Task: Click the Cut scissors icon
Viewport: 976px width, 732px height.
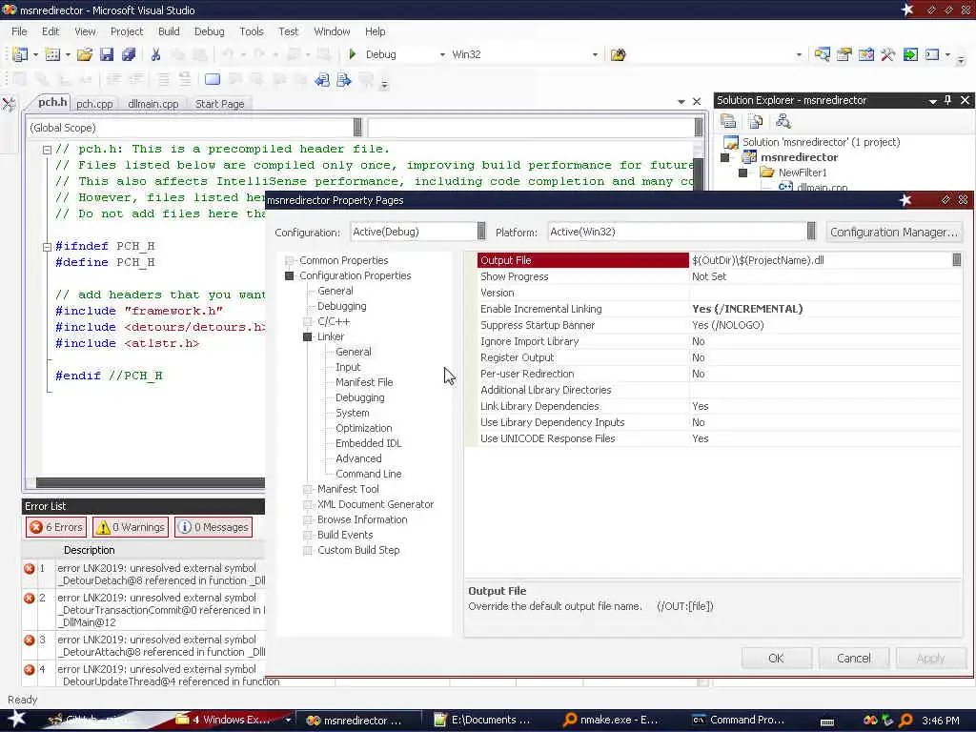Action: click(x=155, y=54)
